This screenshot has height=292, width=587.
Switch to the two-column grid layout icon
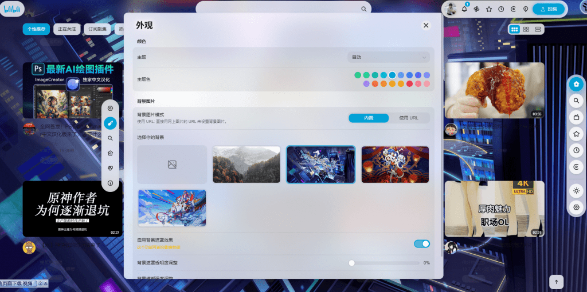pyautogui.click(x=526, y=29)
